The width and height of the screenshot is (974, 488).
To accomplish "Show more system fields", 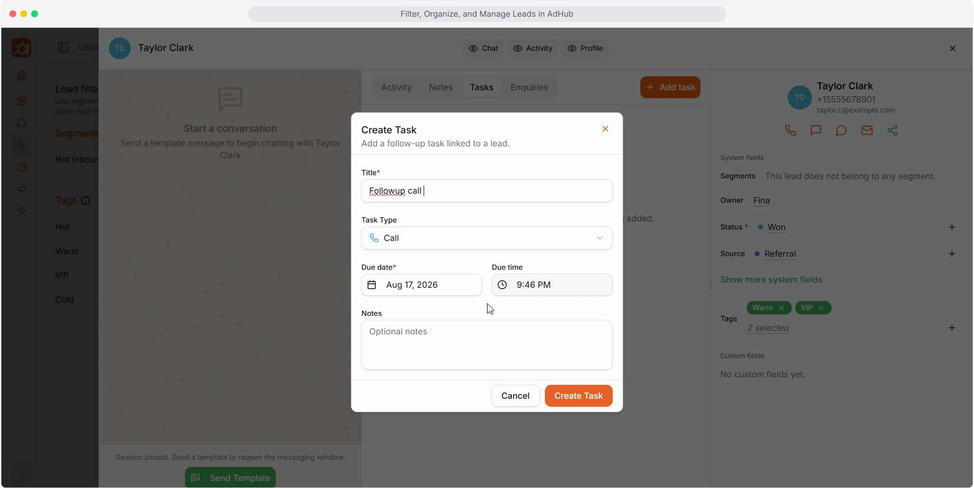I will pos(771,280).
